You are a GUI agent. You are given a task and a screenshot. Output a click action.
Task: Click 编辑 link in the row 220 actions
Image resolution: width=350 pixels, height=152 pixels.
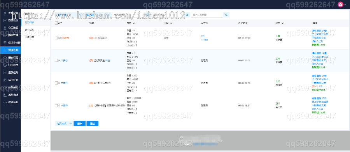(x=314, y=31)
